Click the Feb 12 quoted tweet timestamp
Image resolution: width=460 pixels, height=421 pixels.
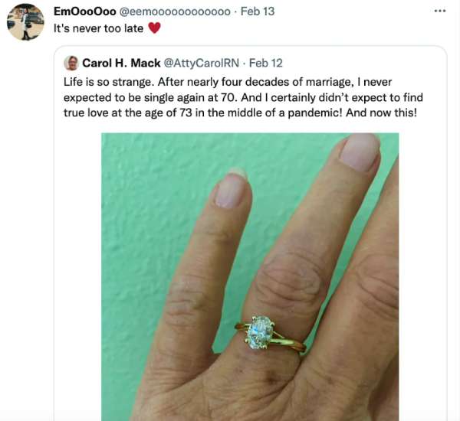click(265, 63)
